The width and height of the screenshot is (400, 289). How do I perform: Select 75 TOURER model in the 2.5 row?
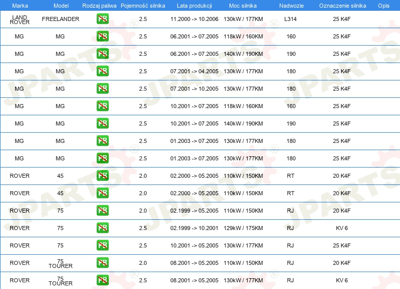pyautogui.click(x=60, y=281)
